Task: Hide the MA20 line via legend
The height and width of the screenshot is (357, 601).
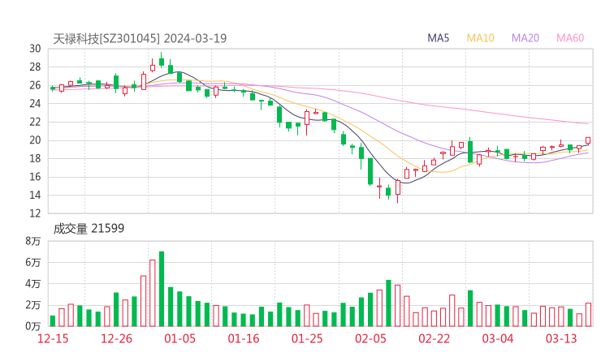Action: pos(525,38)
